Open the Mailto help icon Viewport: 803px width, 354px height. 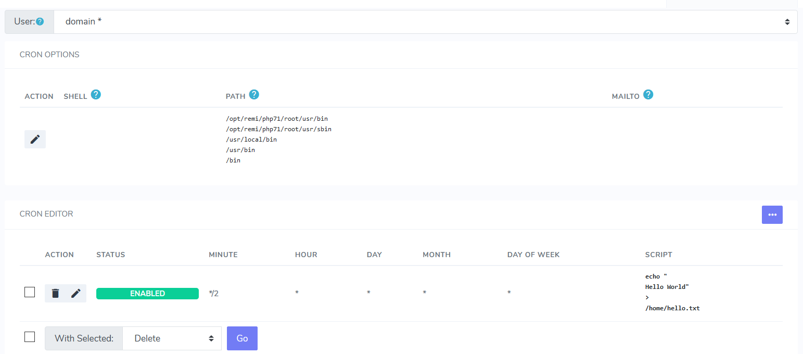click(x=648, y=94)
